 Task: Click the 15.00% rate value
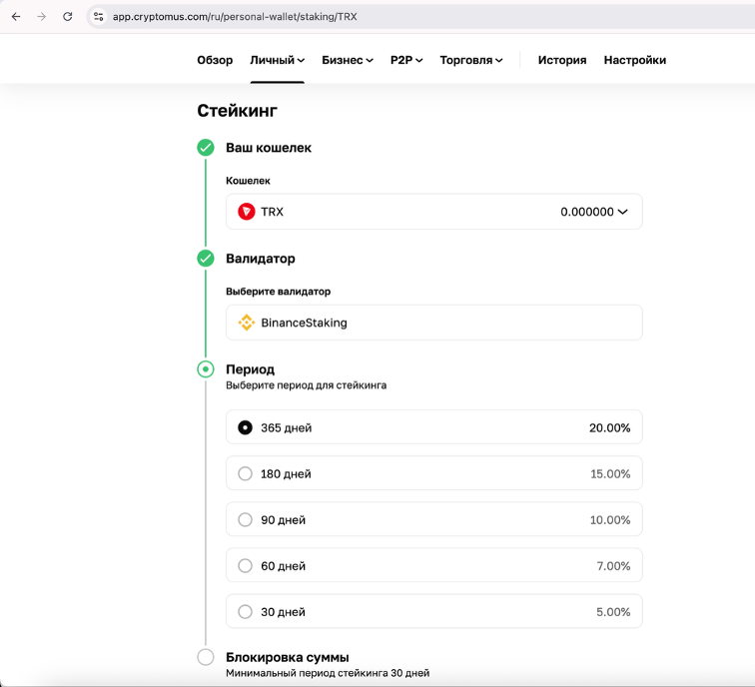[610, 473]
